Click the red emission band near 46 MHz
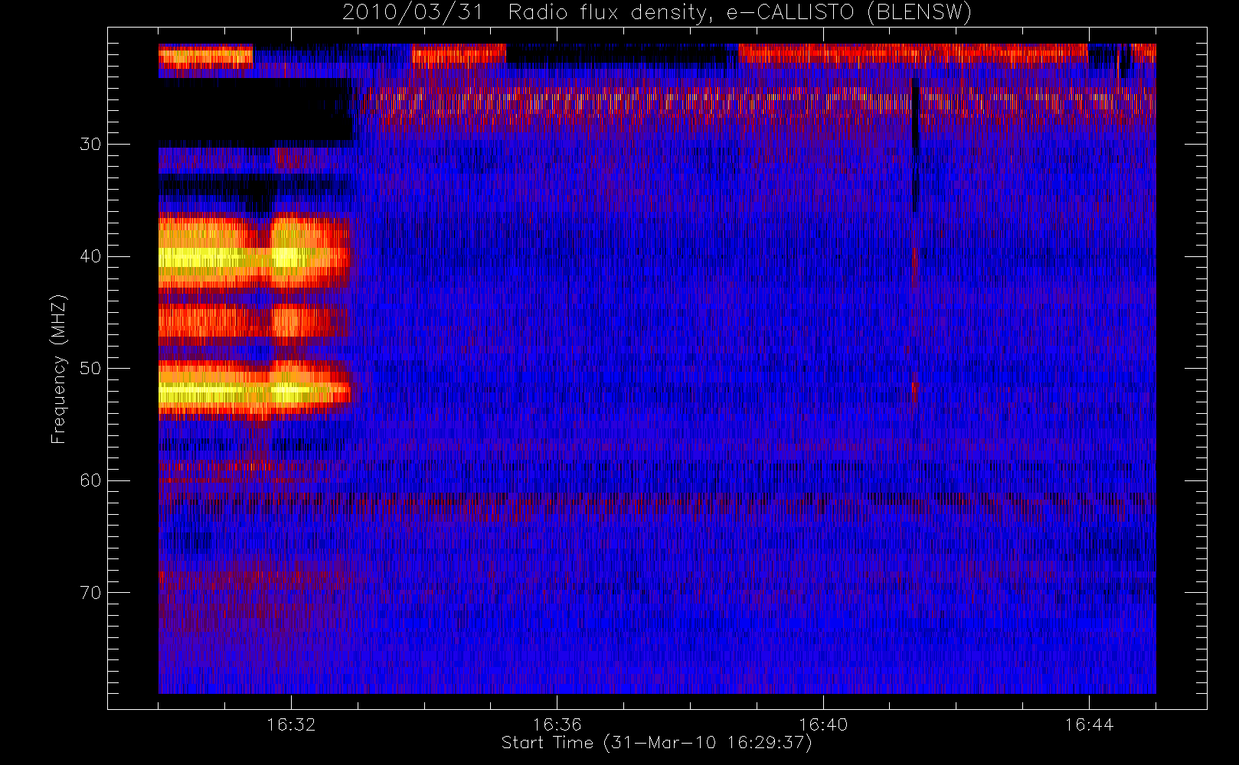 (x=253, y=321)
